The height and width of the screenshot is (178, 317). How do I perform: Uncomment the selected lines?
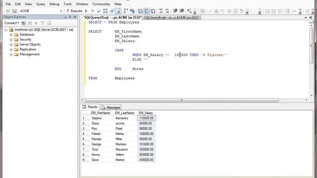167,11
